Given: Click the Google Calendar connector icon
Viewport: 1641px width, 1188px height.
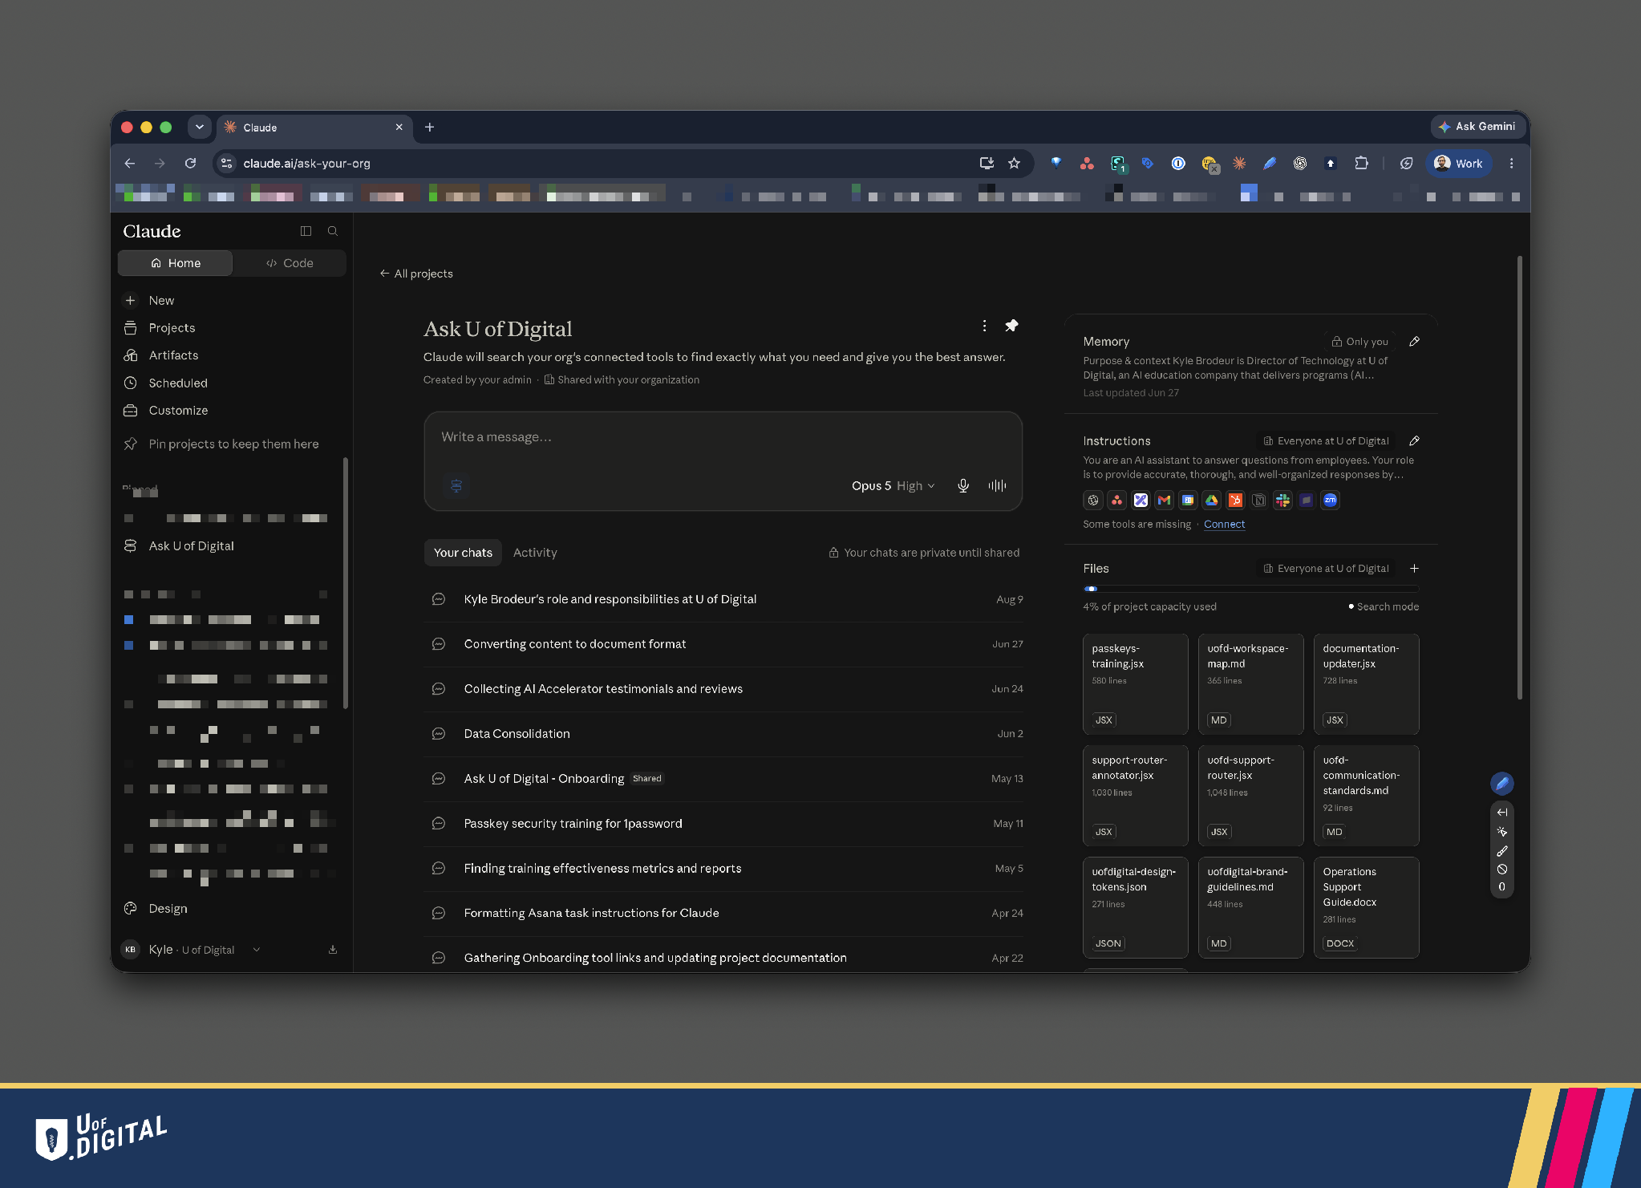Looking at the screenshot, I should (1188, 500).
